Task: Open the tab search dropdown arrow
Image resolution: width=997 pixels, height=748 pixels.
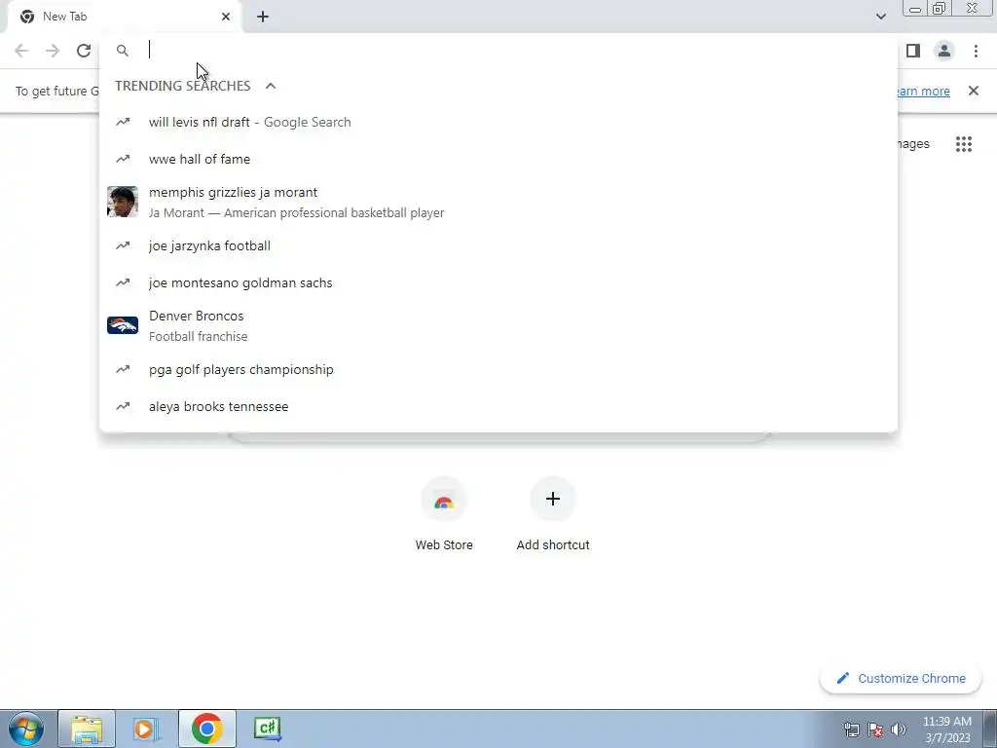Action: pyautogui.click(x=880, y=17)
